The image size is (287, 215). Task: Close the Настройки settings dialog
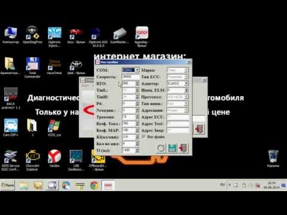click(x=188, y=62)
